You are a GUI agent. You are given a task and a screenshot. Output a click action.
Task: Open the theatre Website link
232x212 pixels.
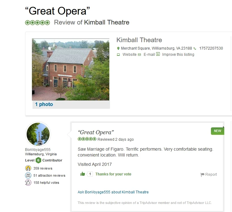coord(129,55)
